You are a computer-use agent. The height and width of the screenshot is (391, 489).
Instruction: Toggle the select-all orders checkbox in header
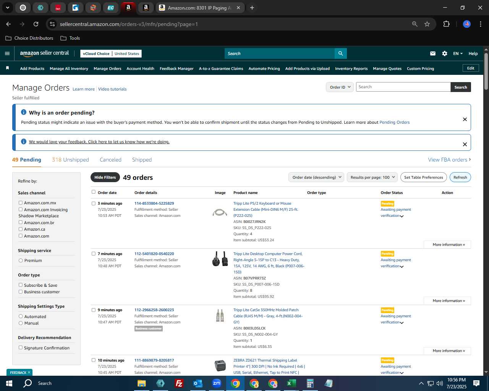point(93,192)
